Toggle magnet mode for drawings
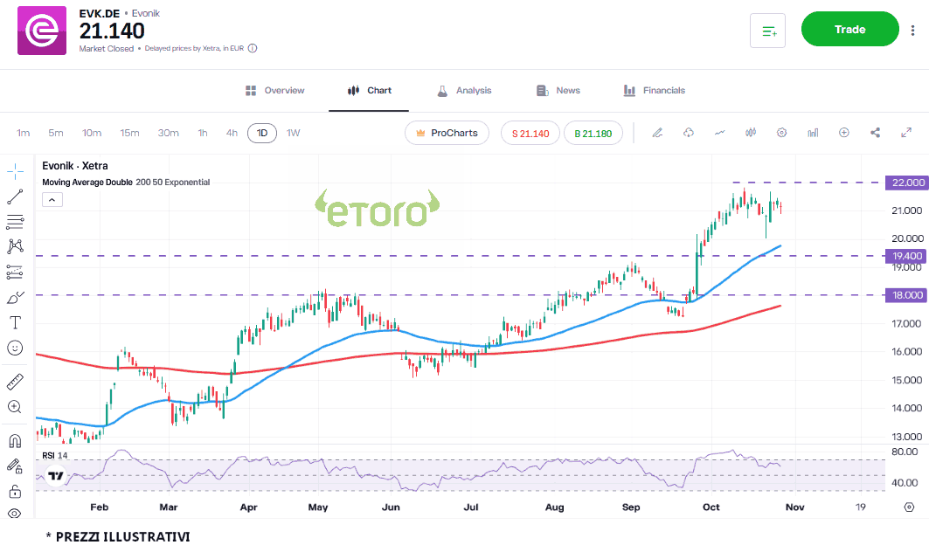The width and height of the screenshot is (929, 545). [x=16, y=441]
